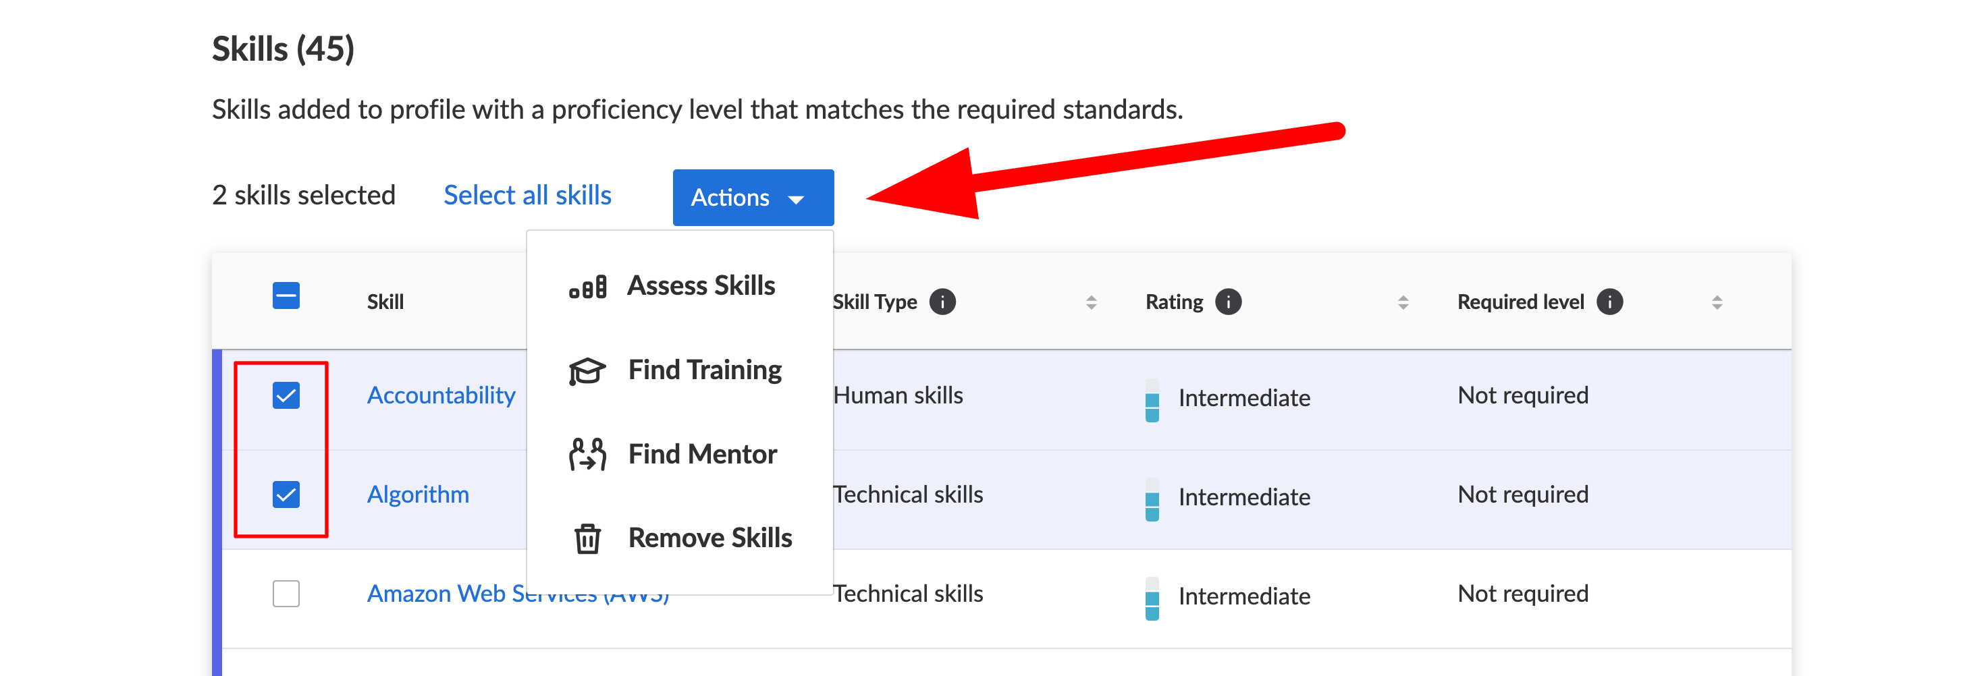Click the Required level info icon
The height and width of the screenshot is (676, 1984).
click(x=1609, y=302)
